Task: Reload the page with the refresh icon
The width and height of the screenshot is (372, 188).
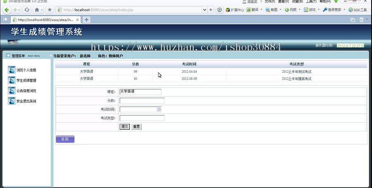Action: click(x=27, y=10)
